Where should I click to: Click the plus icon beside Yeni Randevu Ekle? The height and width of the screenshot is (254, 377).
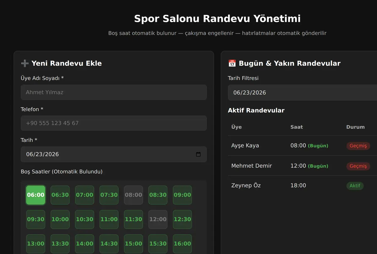pos(25,63)
